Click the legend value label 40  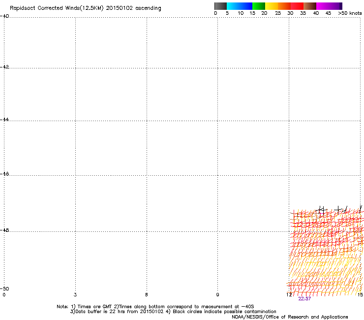316,13
